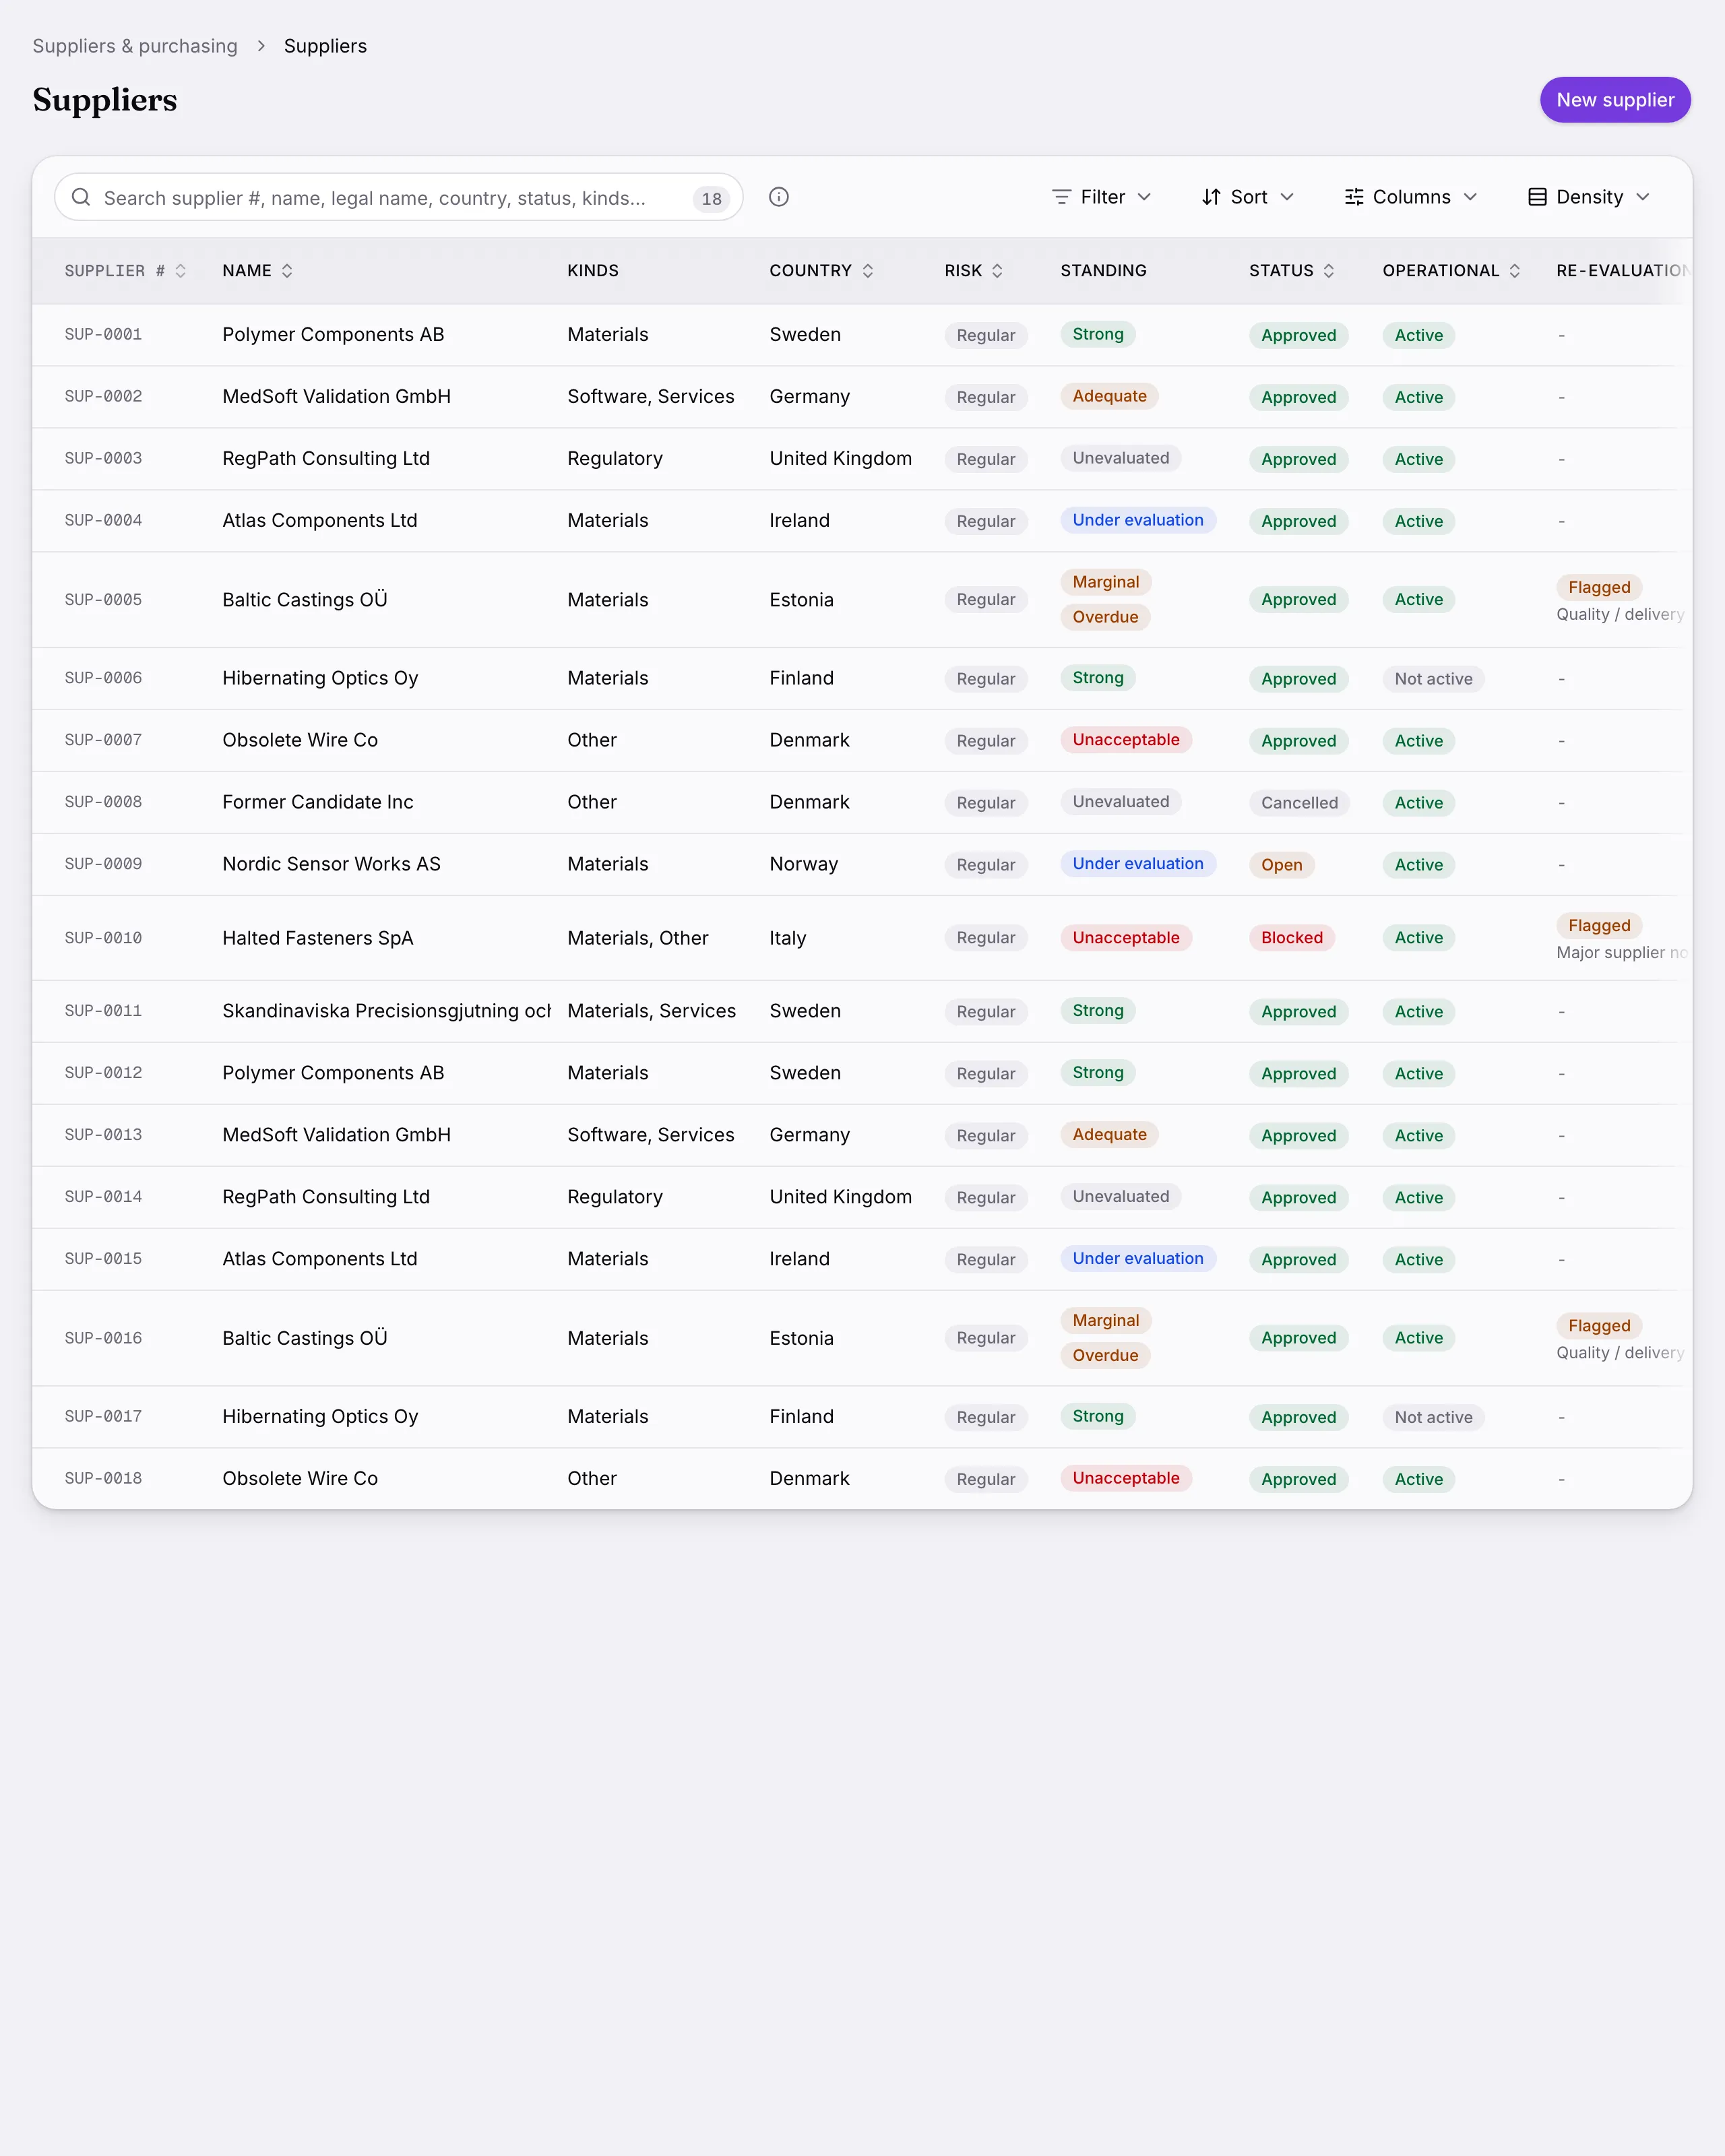1725x2156 pixels.
Task: Sort by Country column arrows
Action: coord(868,271)
